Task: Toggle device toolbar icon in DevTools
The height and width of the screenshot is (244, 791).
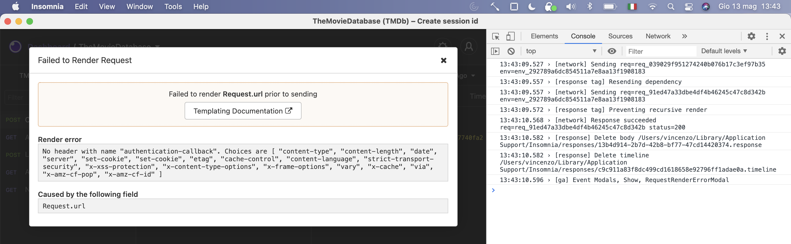Action: (x=510, y=36)
